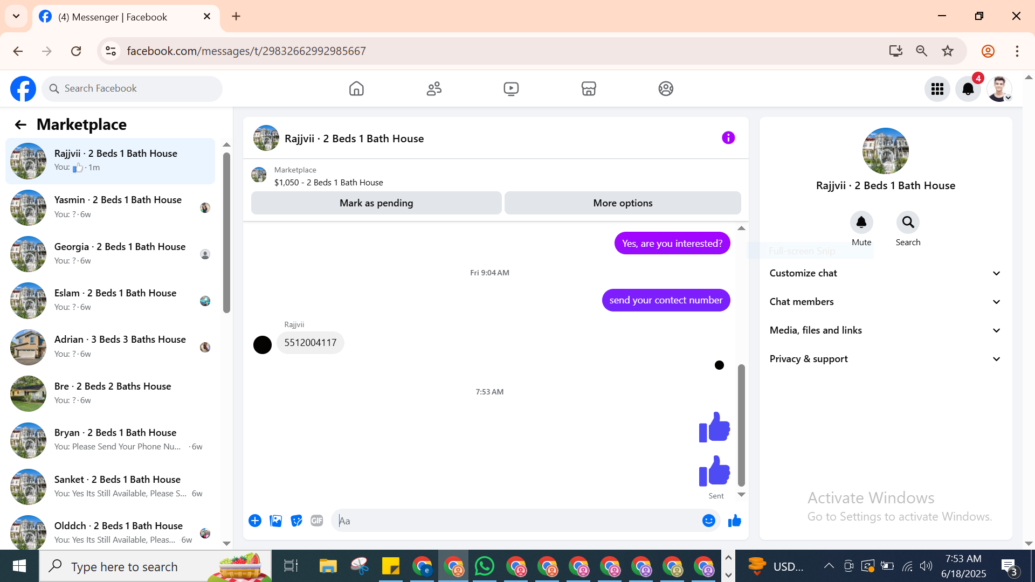Image resolution: width=1035 pixels, height=582 pixels.
Task: Click the chat header title Rajjvii listing
Action: (x=354, y=138)
